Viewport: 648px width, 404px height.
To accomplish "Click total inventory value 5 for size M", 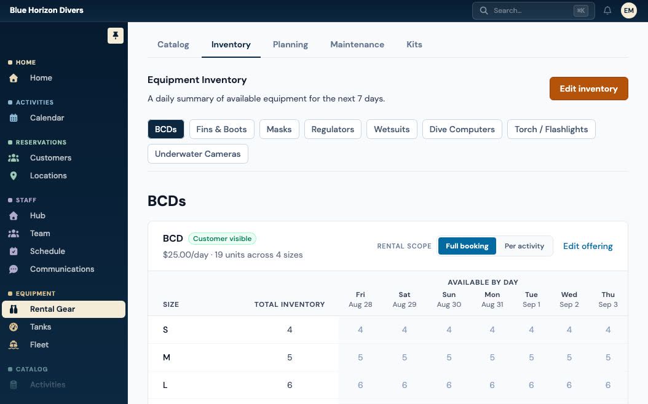I will point(290,358).
